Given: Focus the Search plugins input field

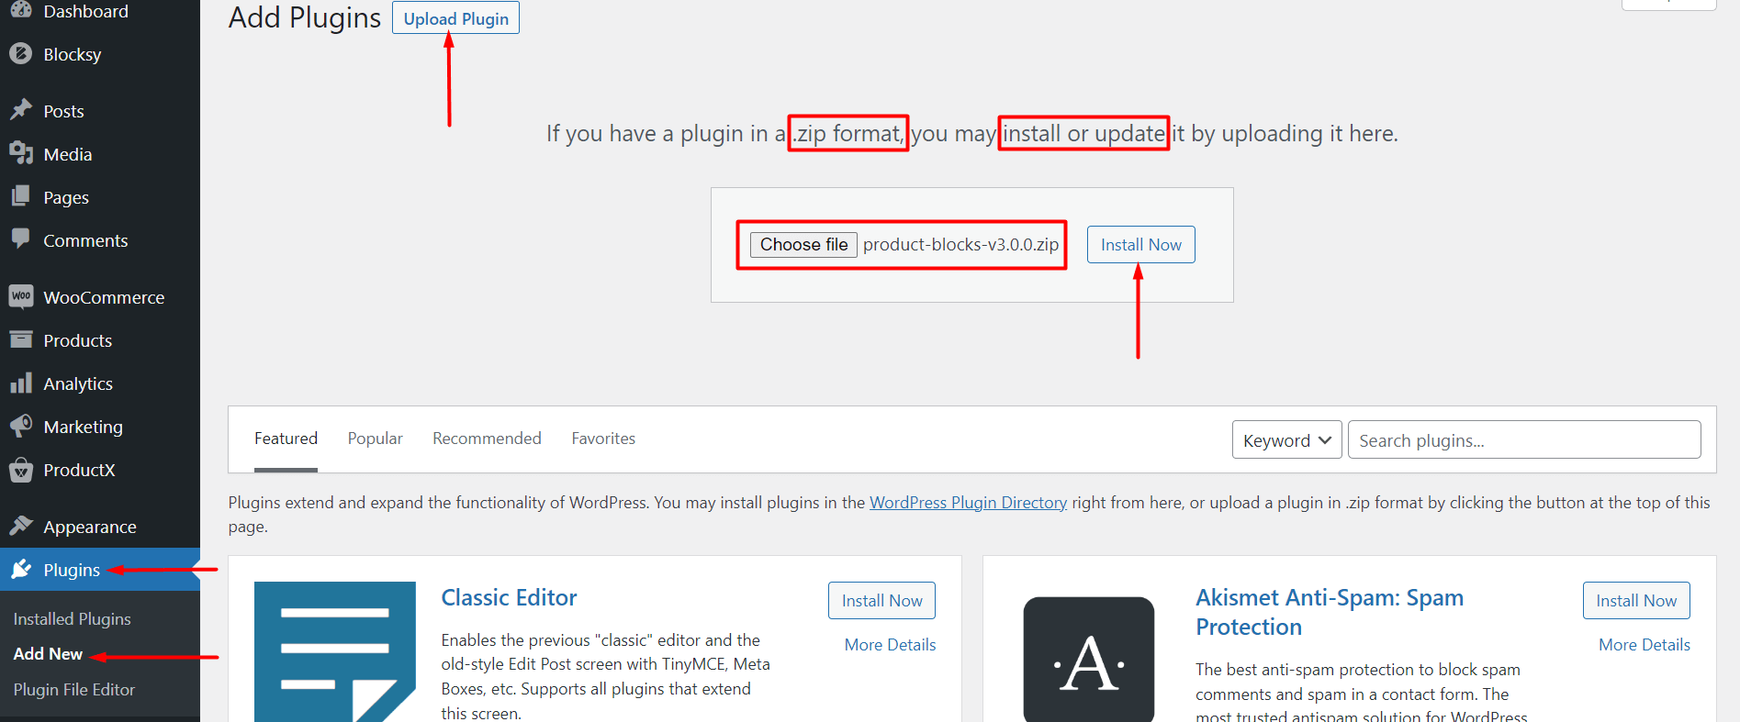Looking at the screenshot, I should pyautogui.click(x=1524, y=439).
